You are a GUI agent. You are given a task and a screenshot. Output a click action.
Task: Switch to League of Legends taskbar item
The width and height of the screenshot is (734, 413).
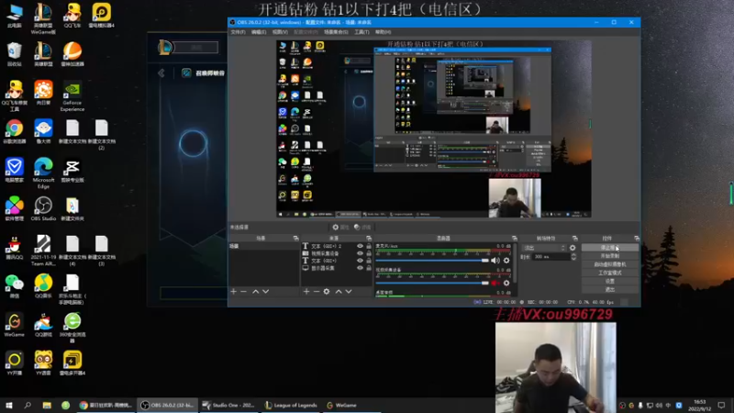pos(291,405)
